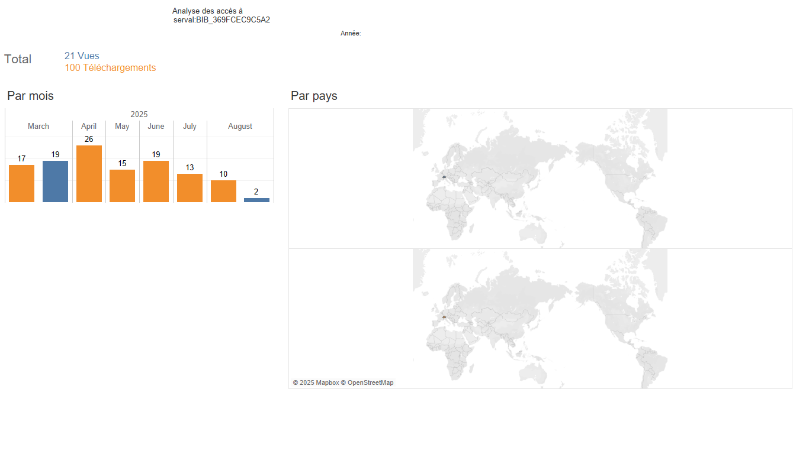Image resolution: width=809 pixels, height=454 pixels.
Task: Click the "Par pays" map title
Action: coord(314,96)
